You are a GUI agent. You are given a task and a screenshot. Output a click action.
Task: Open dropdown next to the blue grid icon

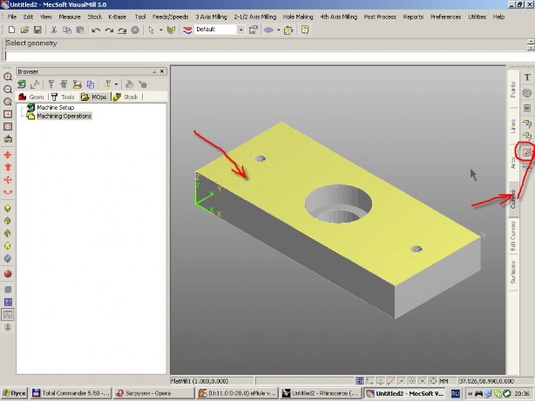pos(279,30)
